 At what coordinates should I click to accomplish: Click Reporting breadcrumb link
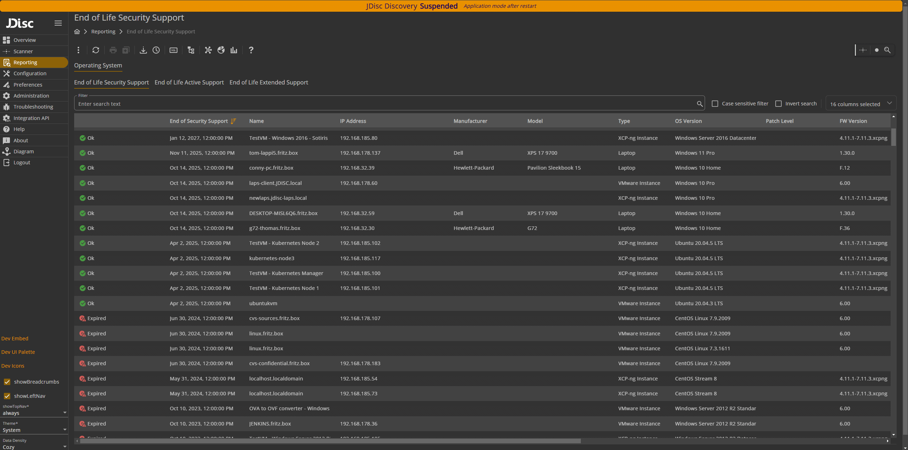pyautogui.click(x=103, y=32)
